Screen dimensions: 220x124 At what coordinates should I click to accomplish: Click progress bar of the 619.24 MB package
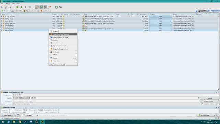[x=161, y=17]
